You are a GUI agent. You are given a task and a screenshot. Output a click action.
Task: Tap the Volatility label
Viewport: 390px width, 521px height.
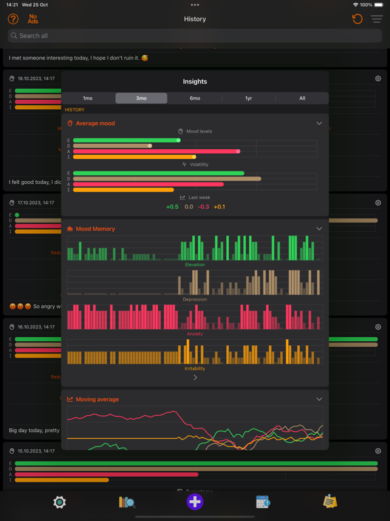(199, 164)
